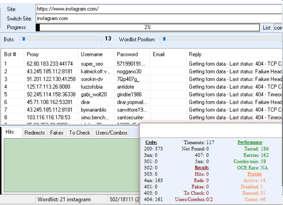Click the Active: 14 proxy statistic

tap(255, 180)
